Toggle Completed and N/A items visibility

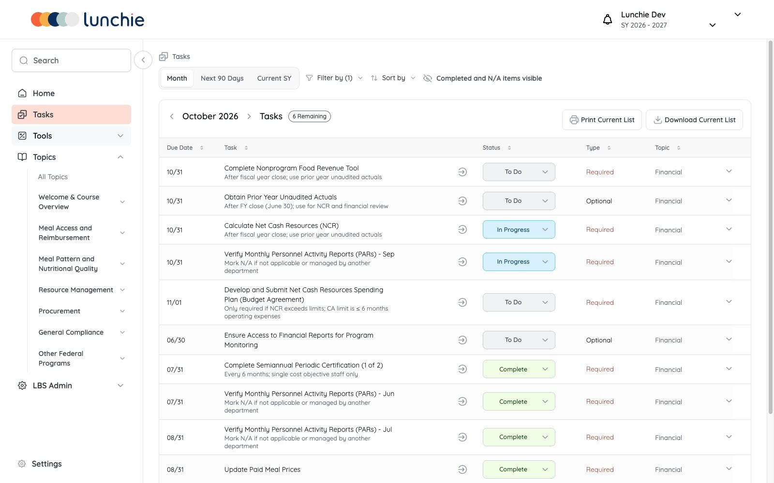pyautogui.click(x=482, y=78)
